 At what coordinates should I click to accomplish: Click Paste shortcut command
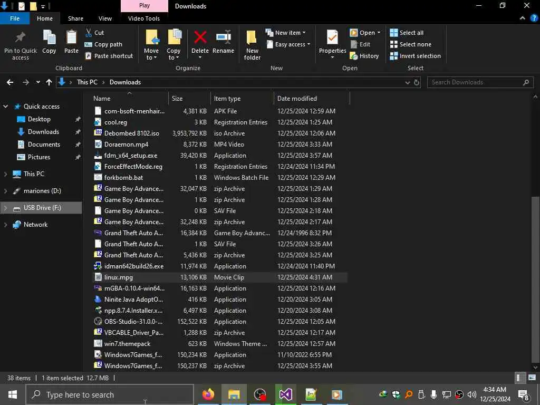click(x=109, y=56)
